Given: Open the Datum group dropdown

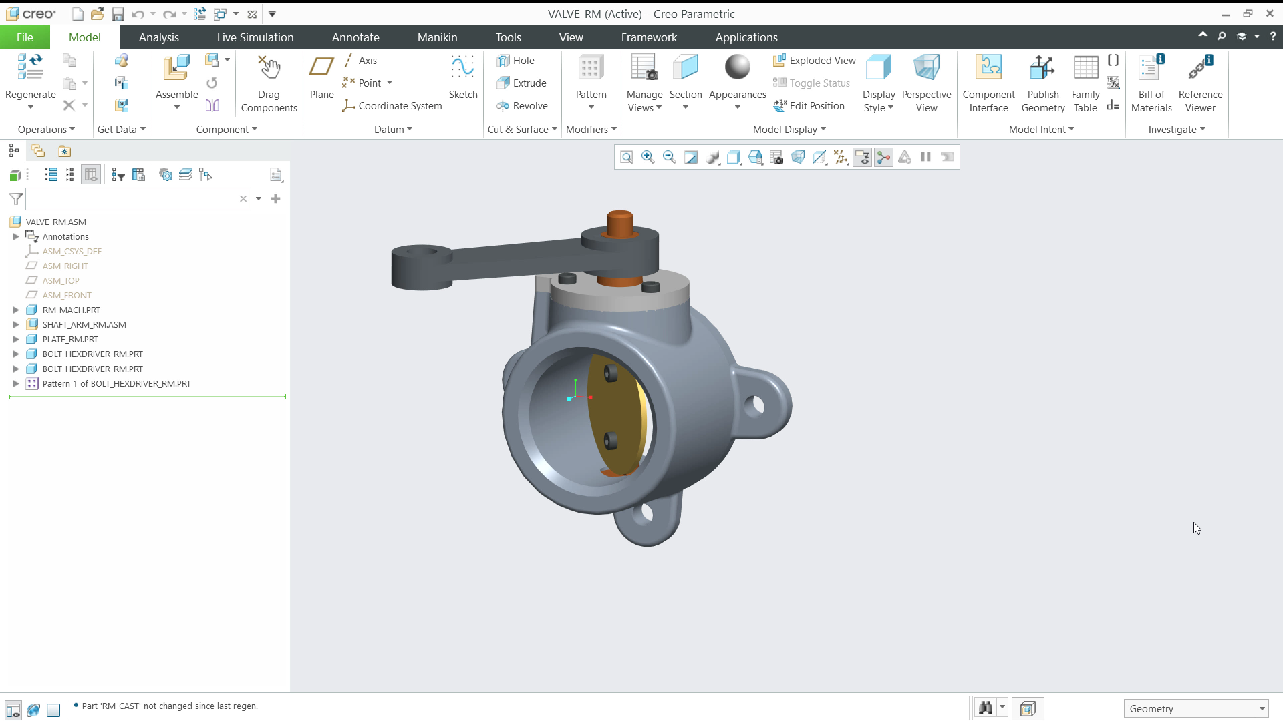Looking at the screenshot, I should click(x=393, y=130).
